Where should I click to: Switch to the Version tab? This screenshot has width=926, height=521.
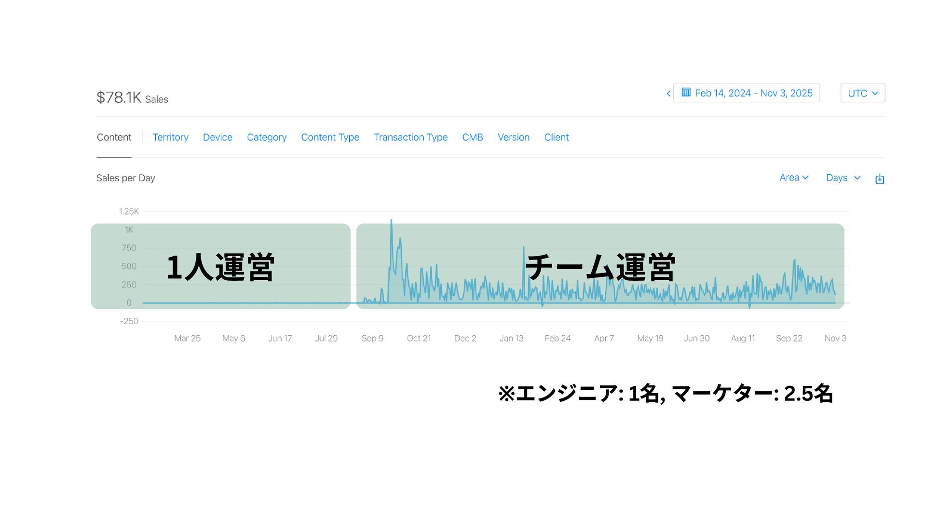513,137
